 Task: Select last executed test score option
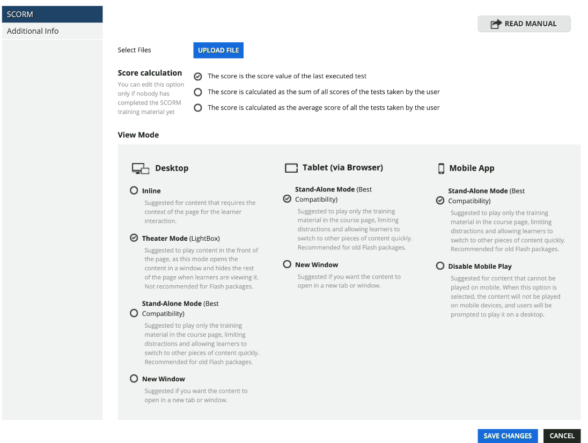click(x=198, y=77)
